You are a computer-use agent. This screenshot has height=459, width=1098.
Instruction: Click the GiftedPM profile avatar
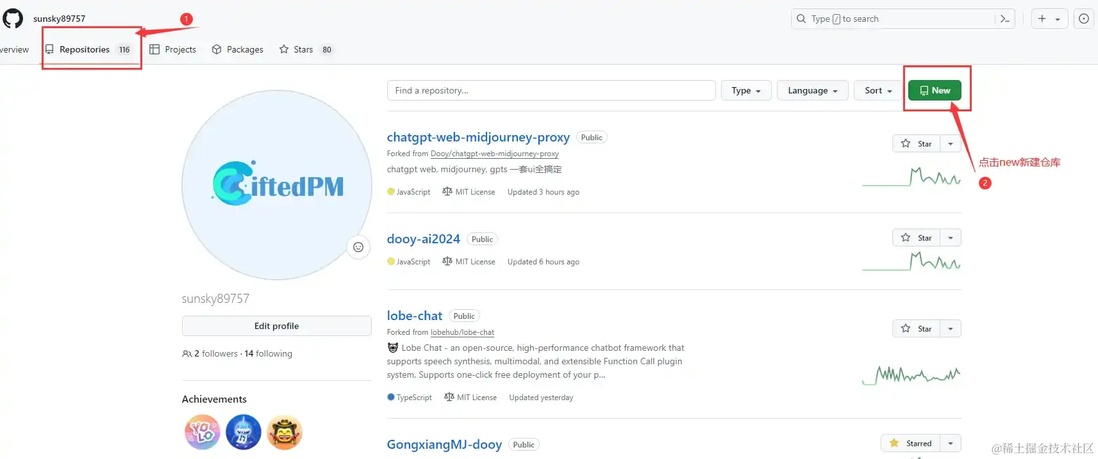pos(277,185)
